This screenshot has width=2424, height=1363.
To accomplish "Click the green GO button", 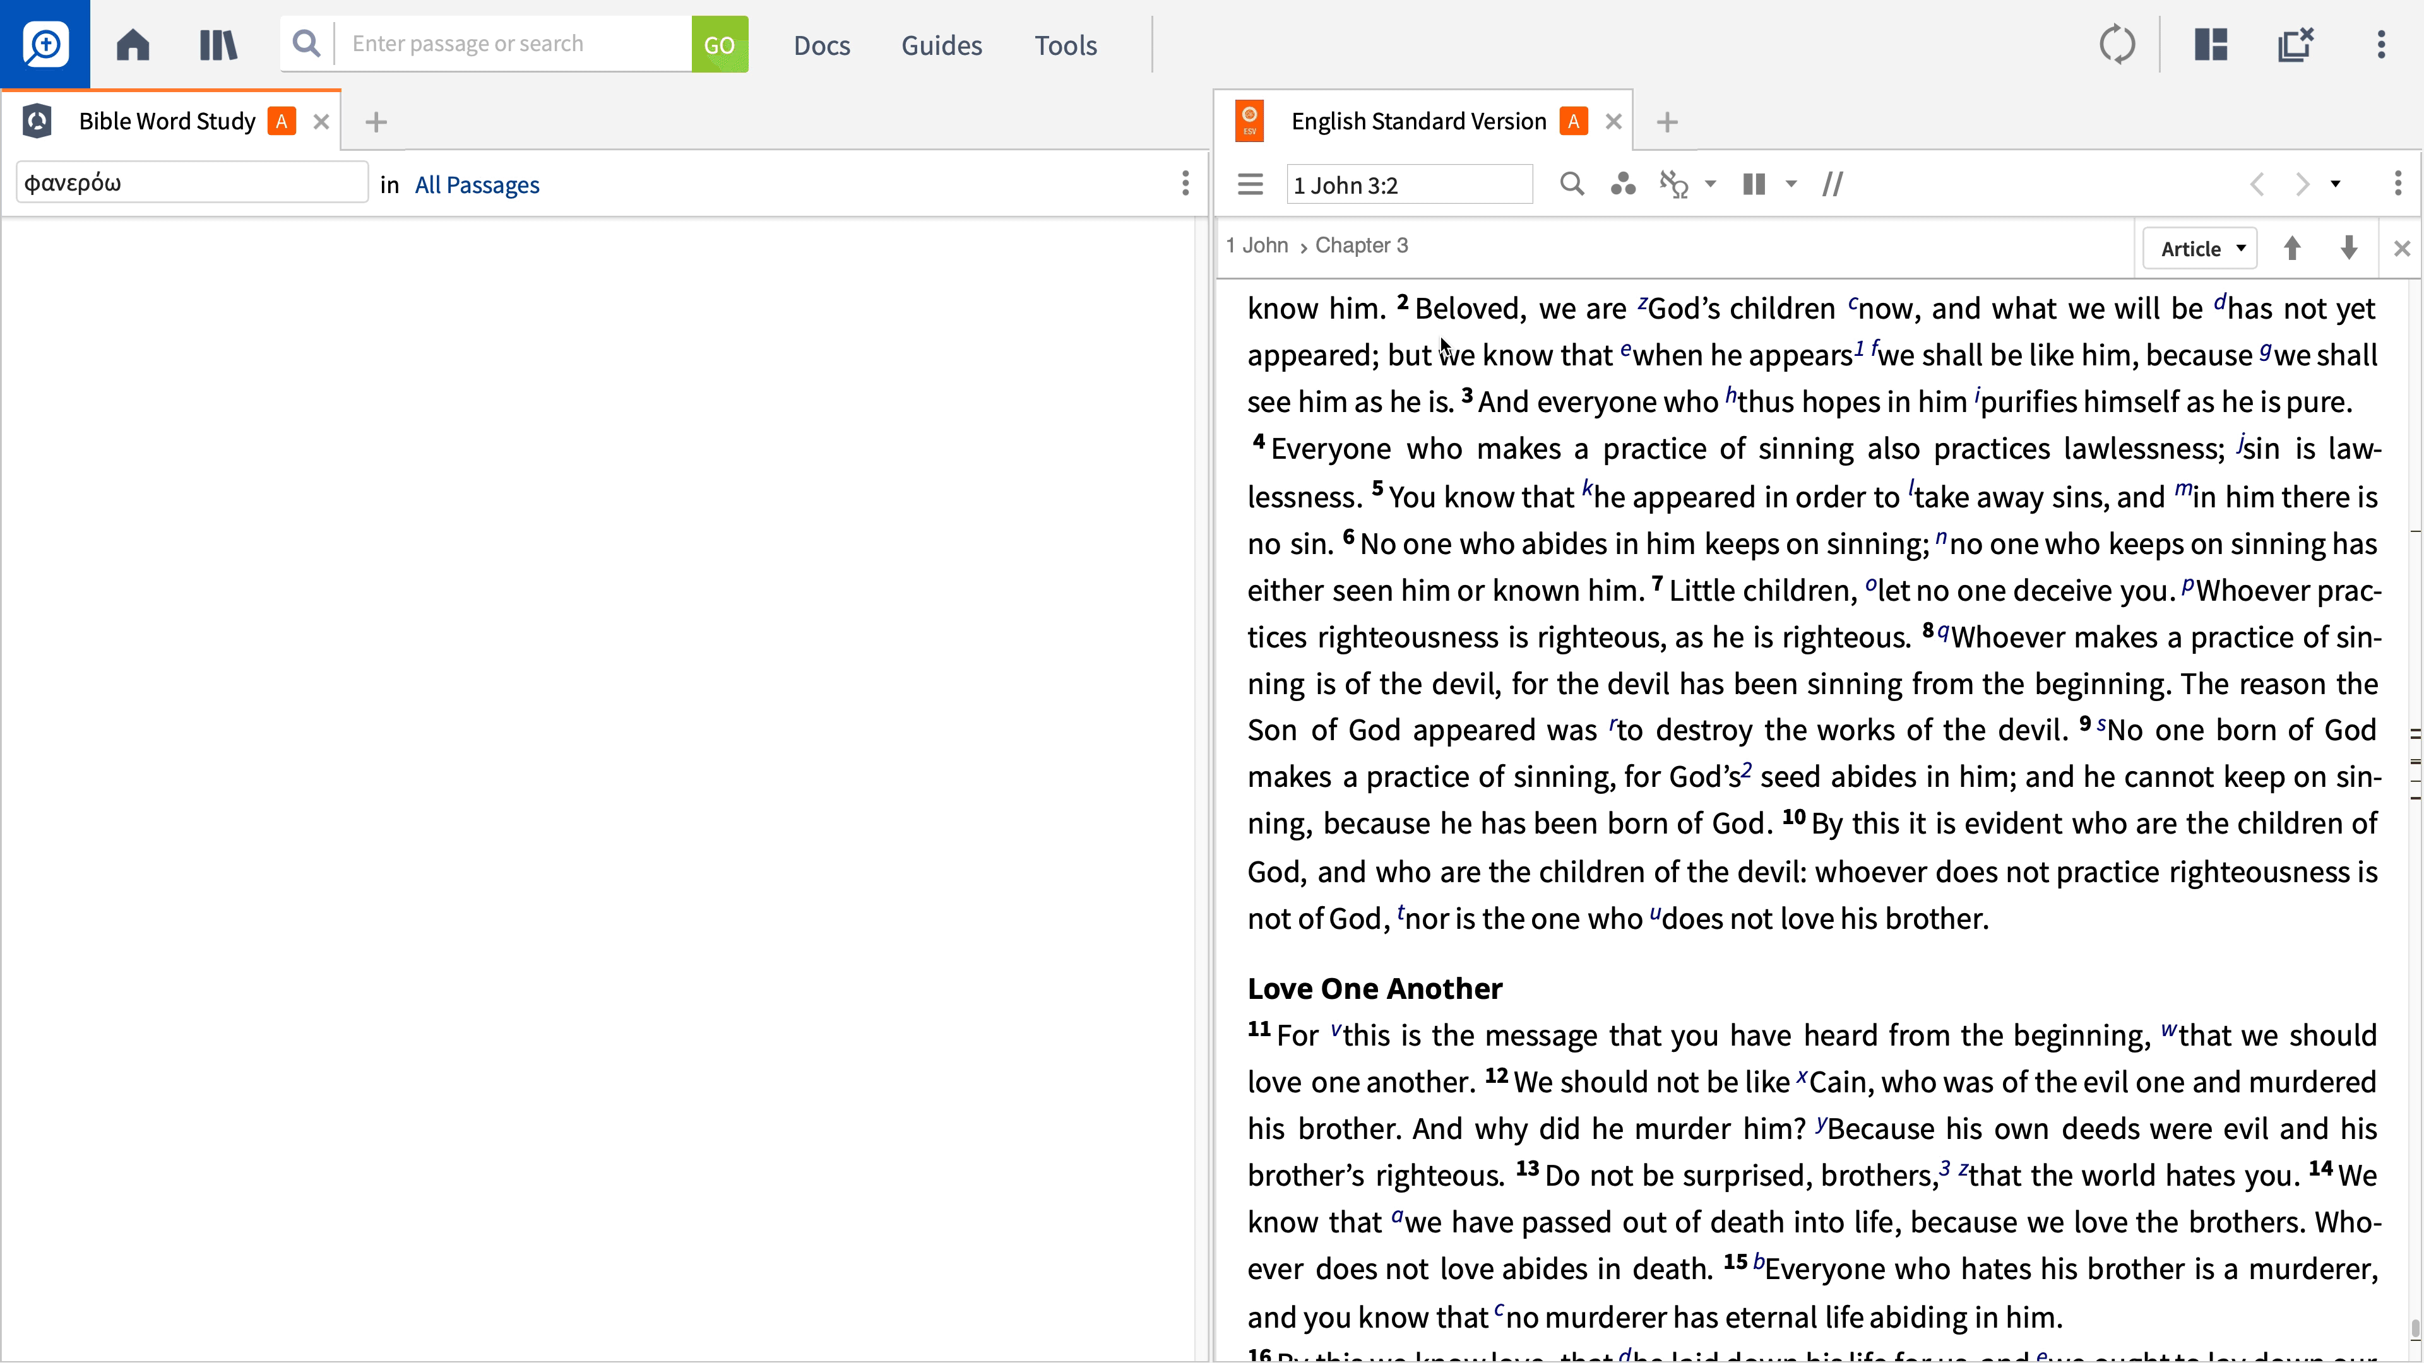I will (720, 44).
